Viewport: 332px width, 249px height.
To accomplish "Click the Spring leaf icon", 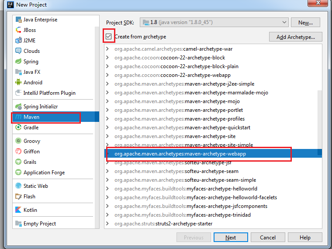I will [18, 62].
